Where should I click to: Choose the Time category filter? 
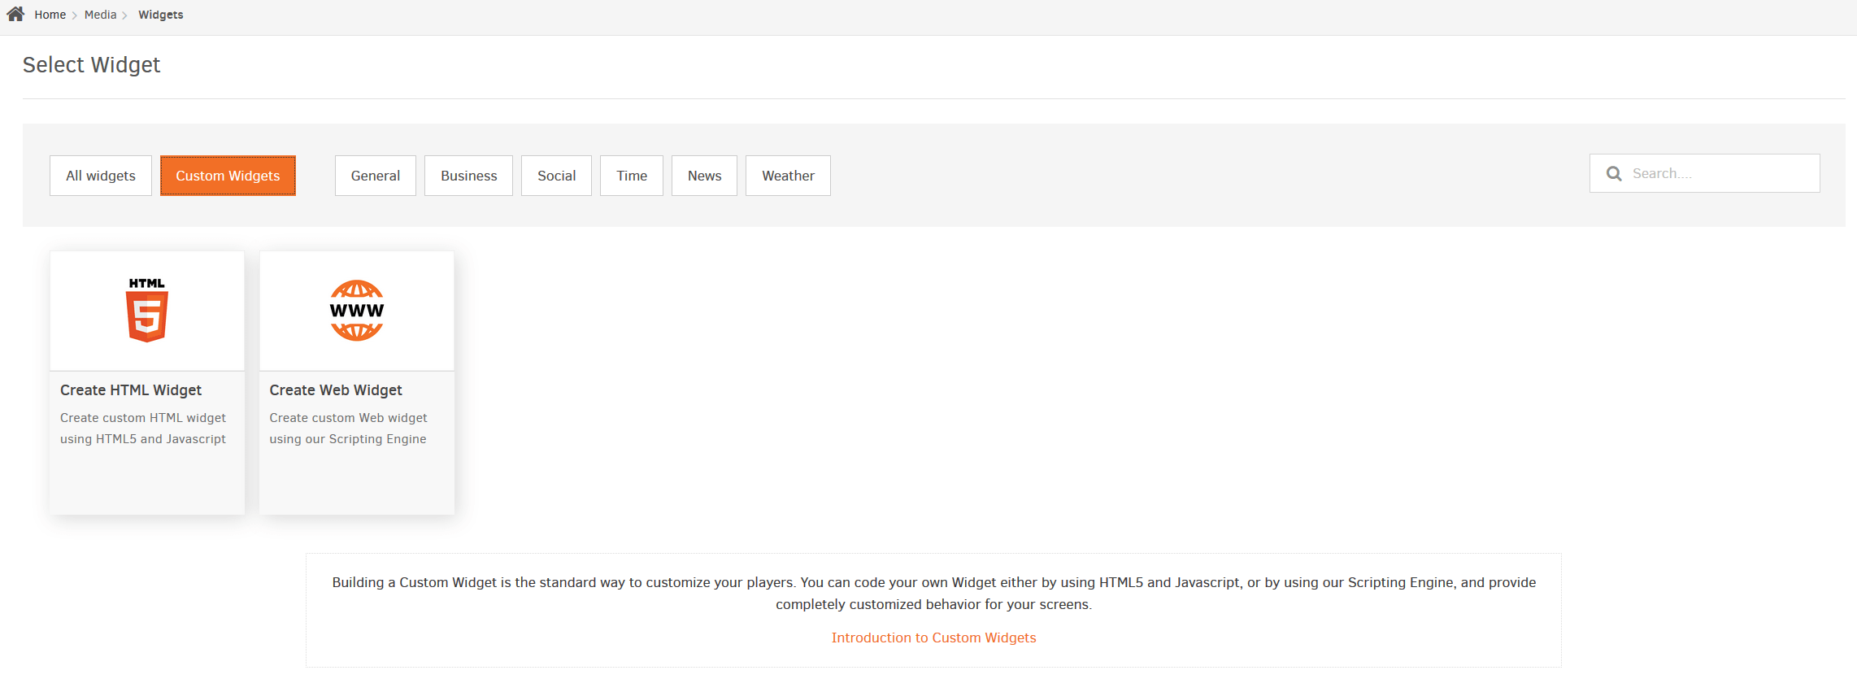click(x=632, y=176)
